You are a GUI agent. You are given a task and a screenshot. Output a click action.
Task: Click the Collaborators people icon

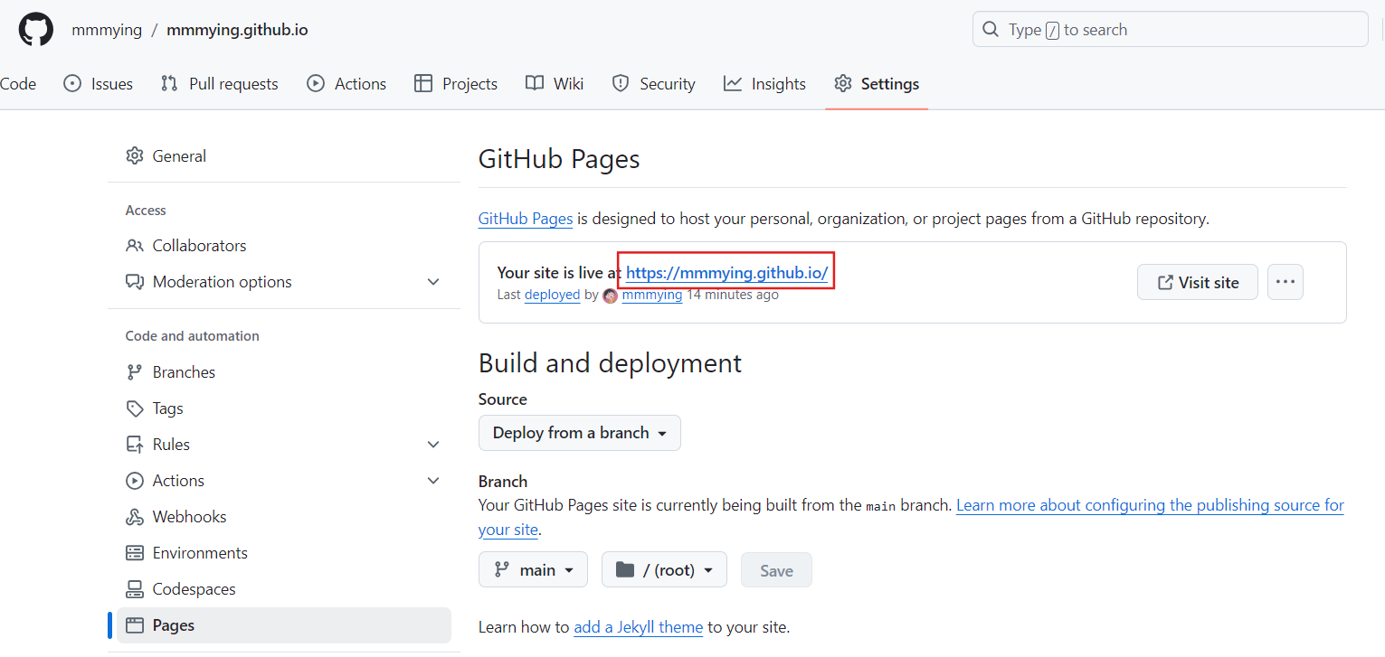[x=135, y=246]
